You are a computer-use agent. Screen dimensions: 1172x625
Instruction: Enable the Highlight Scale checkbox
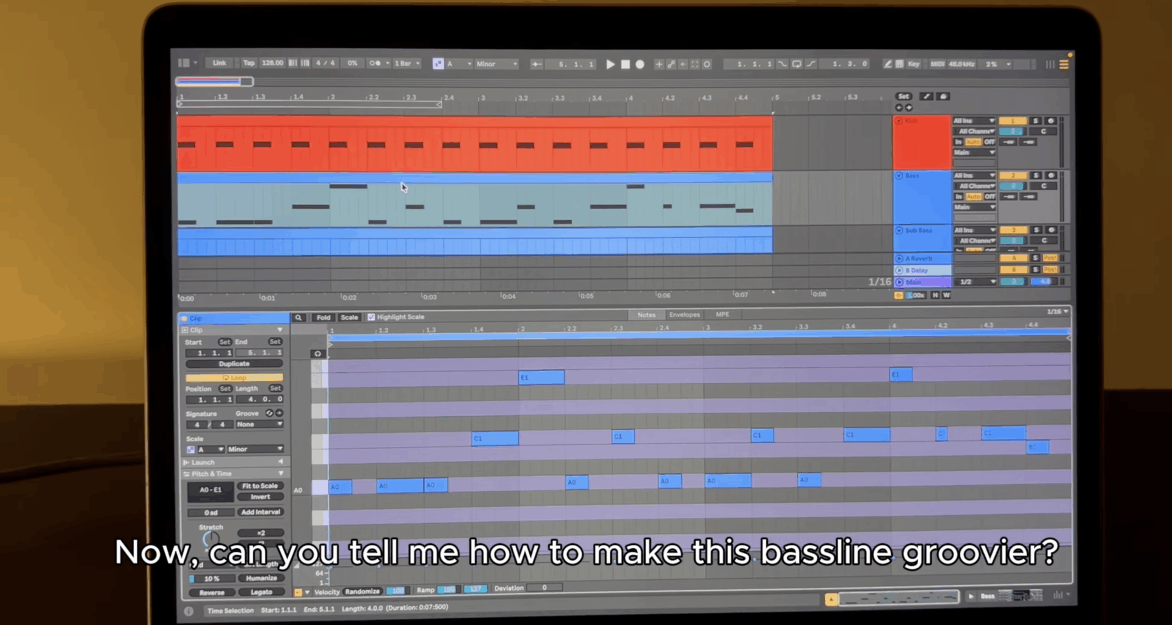[371, 317]
